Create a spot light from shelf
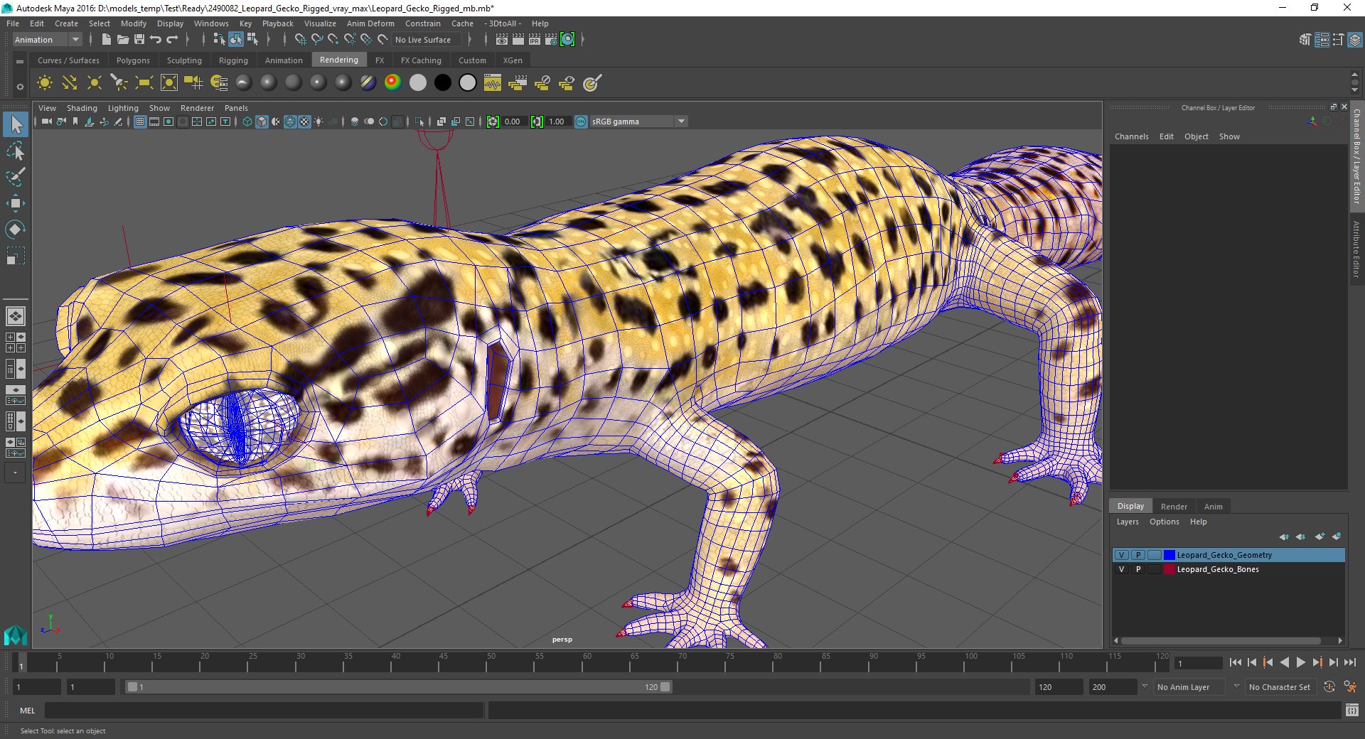This screenshot has height=739, width=1365. click(119, 83)
